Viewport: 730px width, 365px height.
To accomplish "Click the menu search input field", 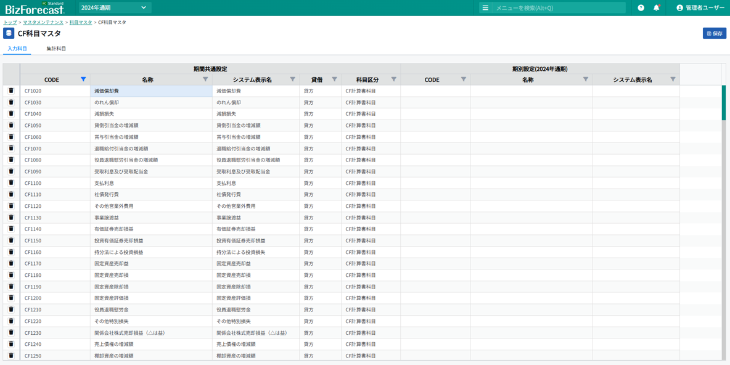I will click(558, 8).
